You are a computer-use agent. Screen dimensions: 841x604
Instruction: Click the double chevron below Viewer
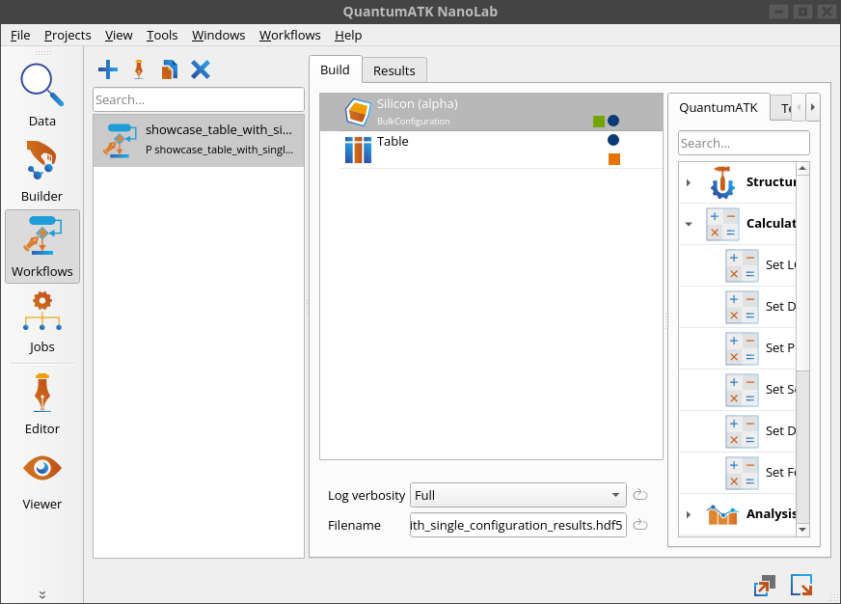[42, 594]
